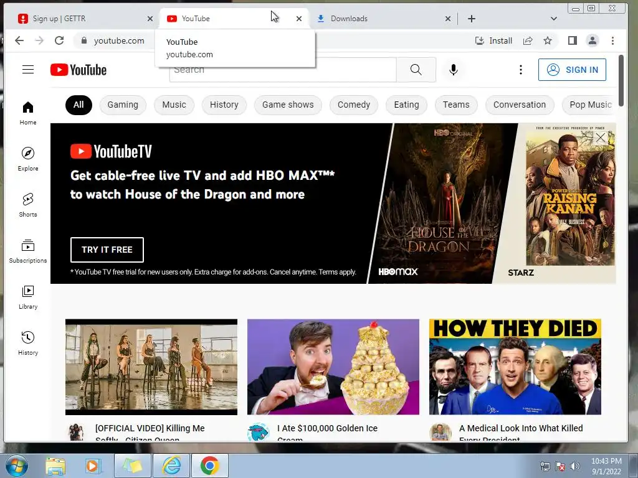Open YouTube settings three-dot menu

(x=520, y=70)
